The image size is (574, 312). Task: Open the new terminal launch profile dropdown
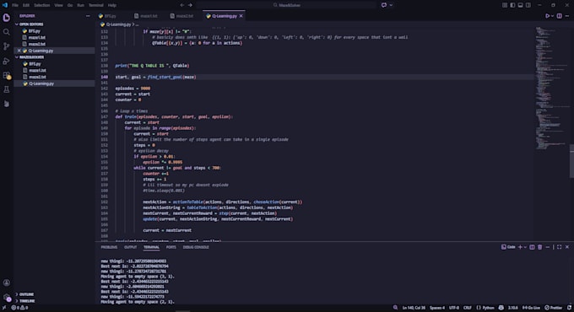[525, 247]
